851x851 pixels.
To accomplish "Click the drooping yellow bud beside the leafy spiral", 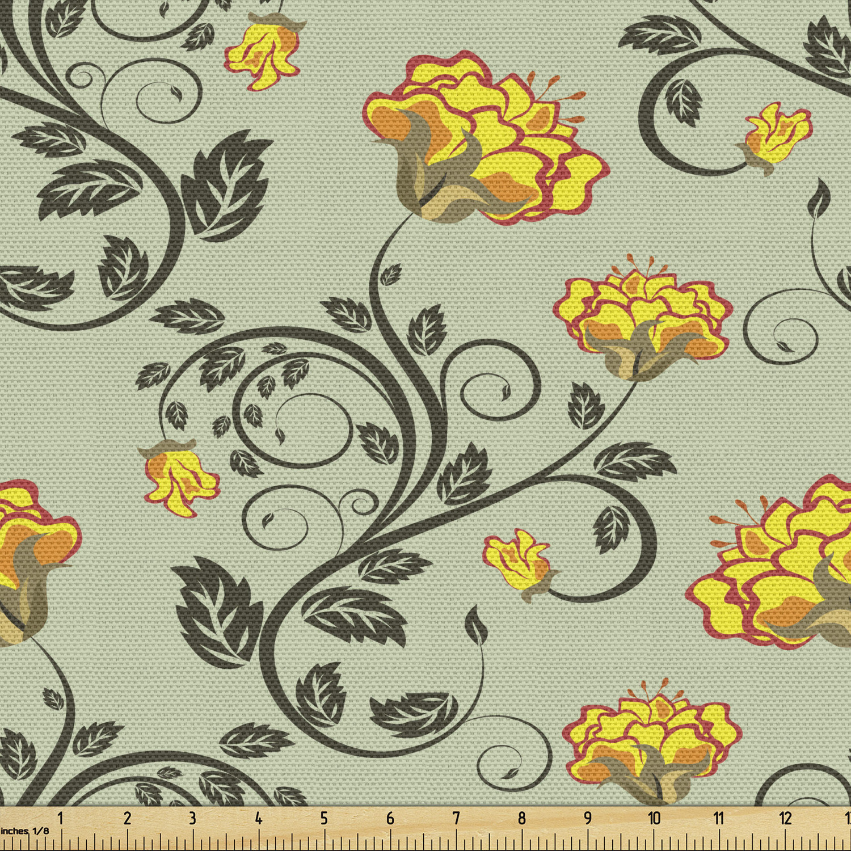I will (x=179, y=479).
